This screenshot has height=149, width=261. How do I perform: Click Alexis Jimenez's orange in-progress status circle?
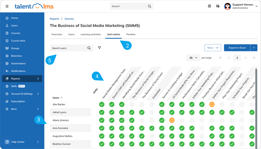click(x=171, y=120)
